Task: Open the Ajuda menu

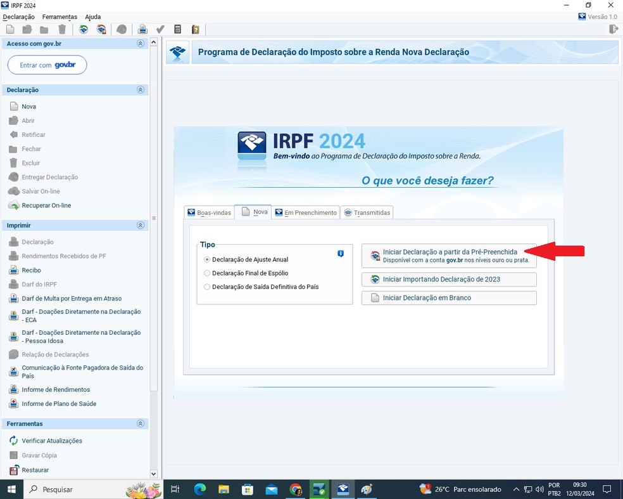Action: click(x=92, y=16)
